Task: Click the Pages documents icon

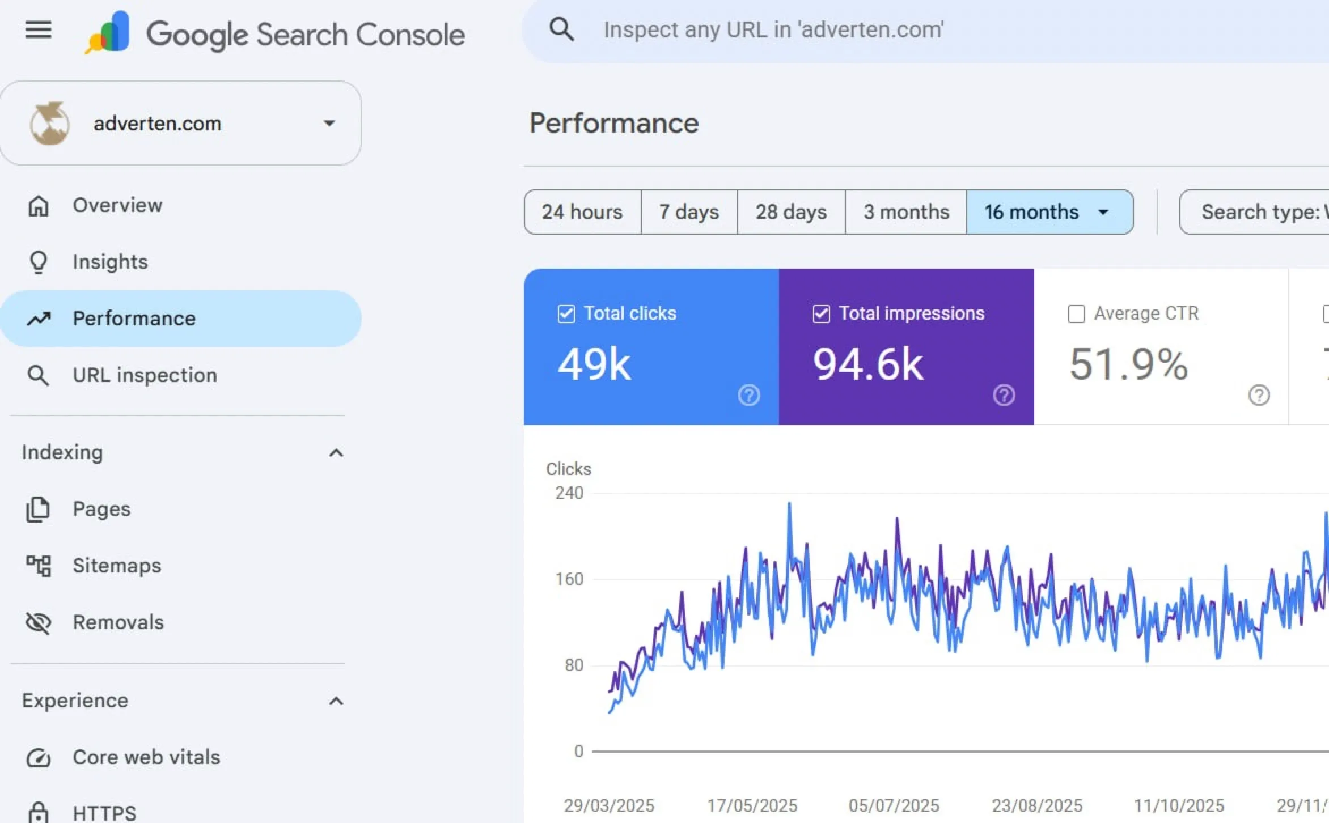Action: tap(39, 509)
